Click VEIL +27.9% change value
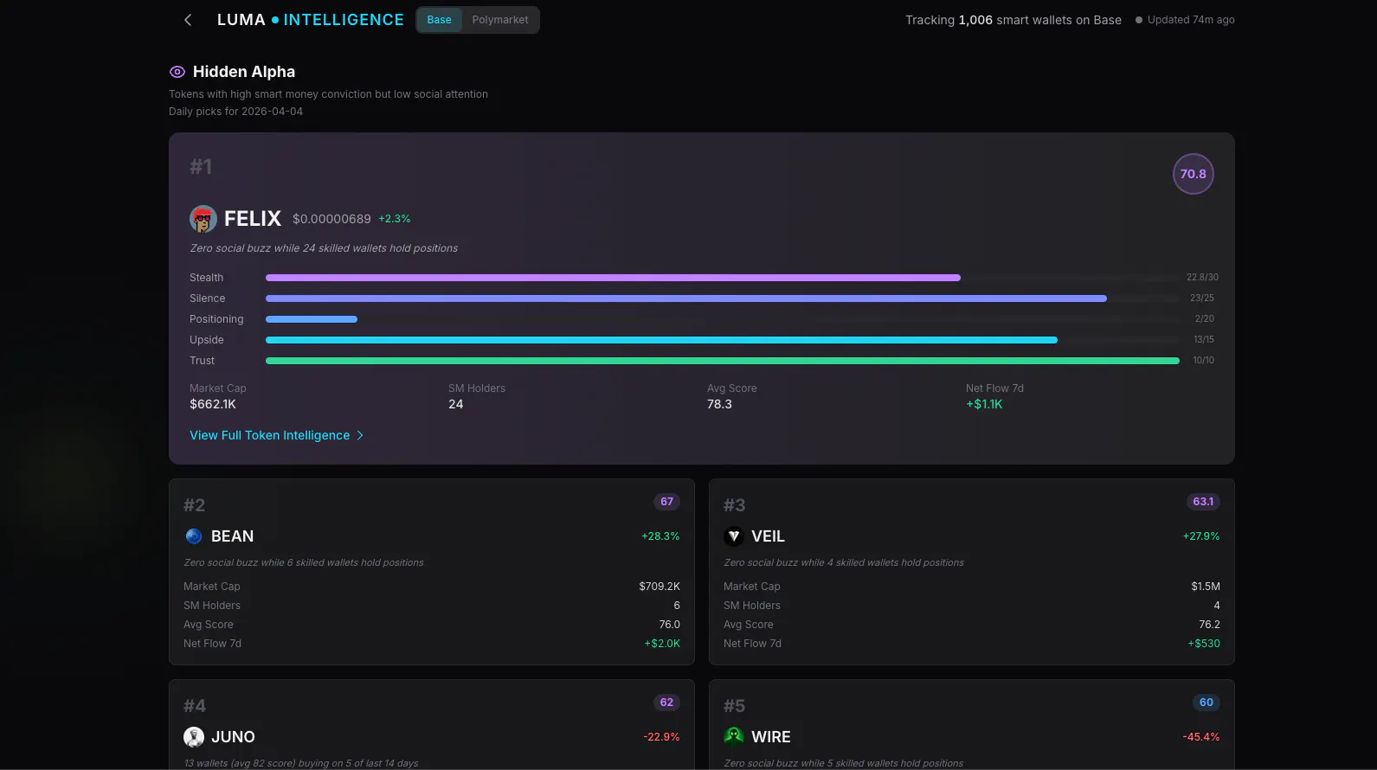Viewport: 1377px width, 770px height. point(1201,536)
